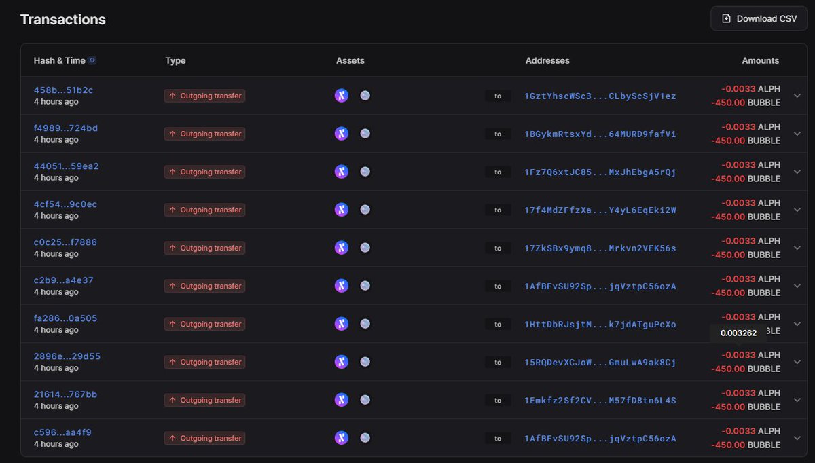
Task: Open transaction hash c0c25...f7886
Action: click(65, 242)
